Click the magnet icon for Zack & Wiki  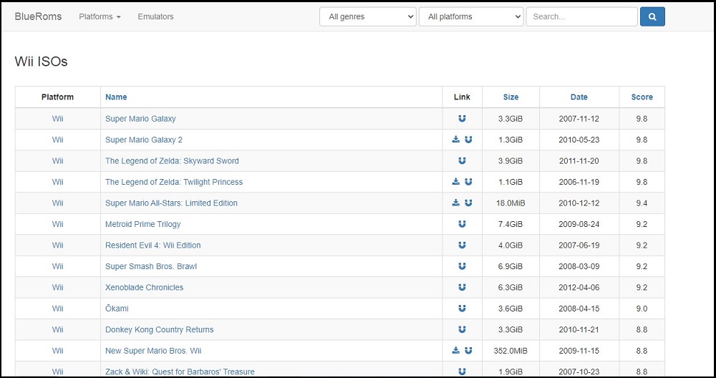(x=462, y=372)
